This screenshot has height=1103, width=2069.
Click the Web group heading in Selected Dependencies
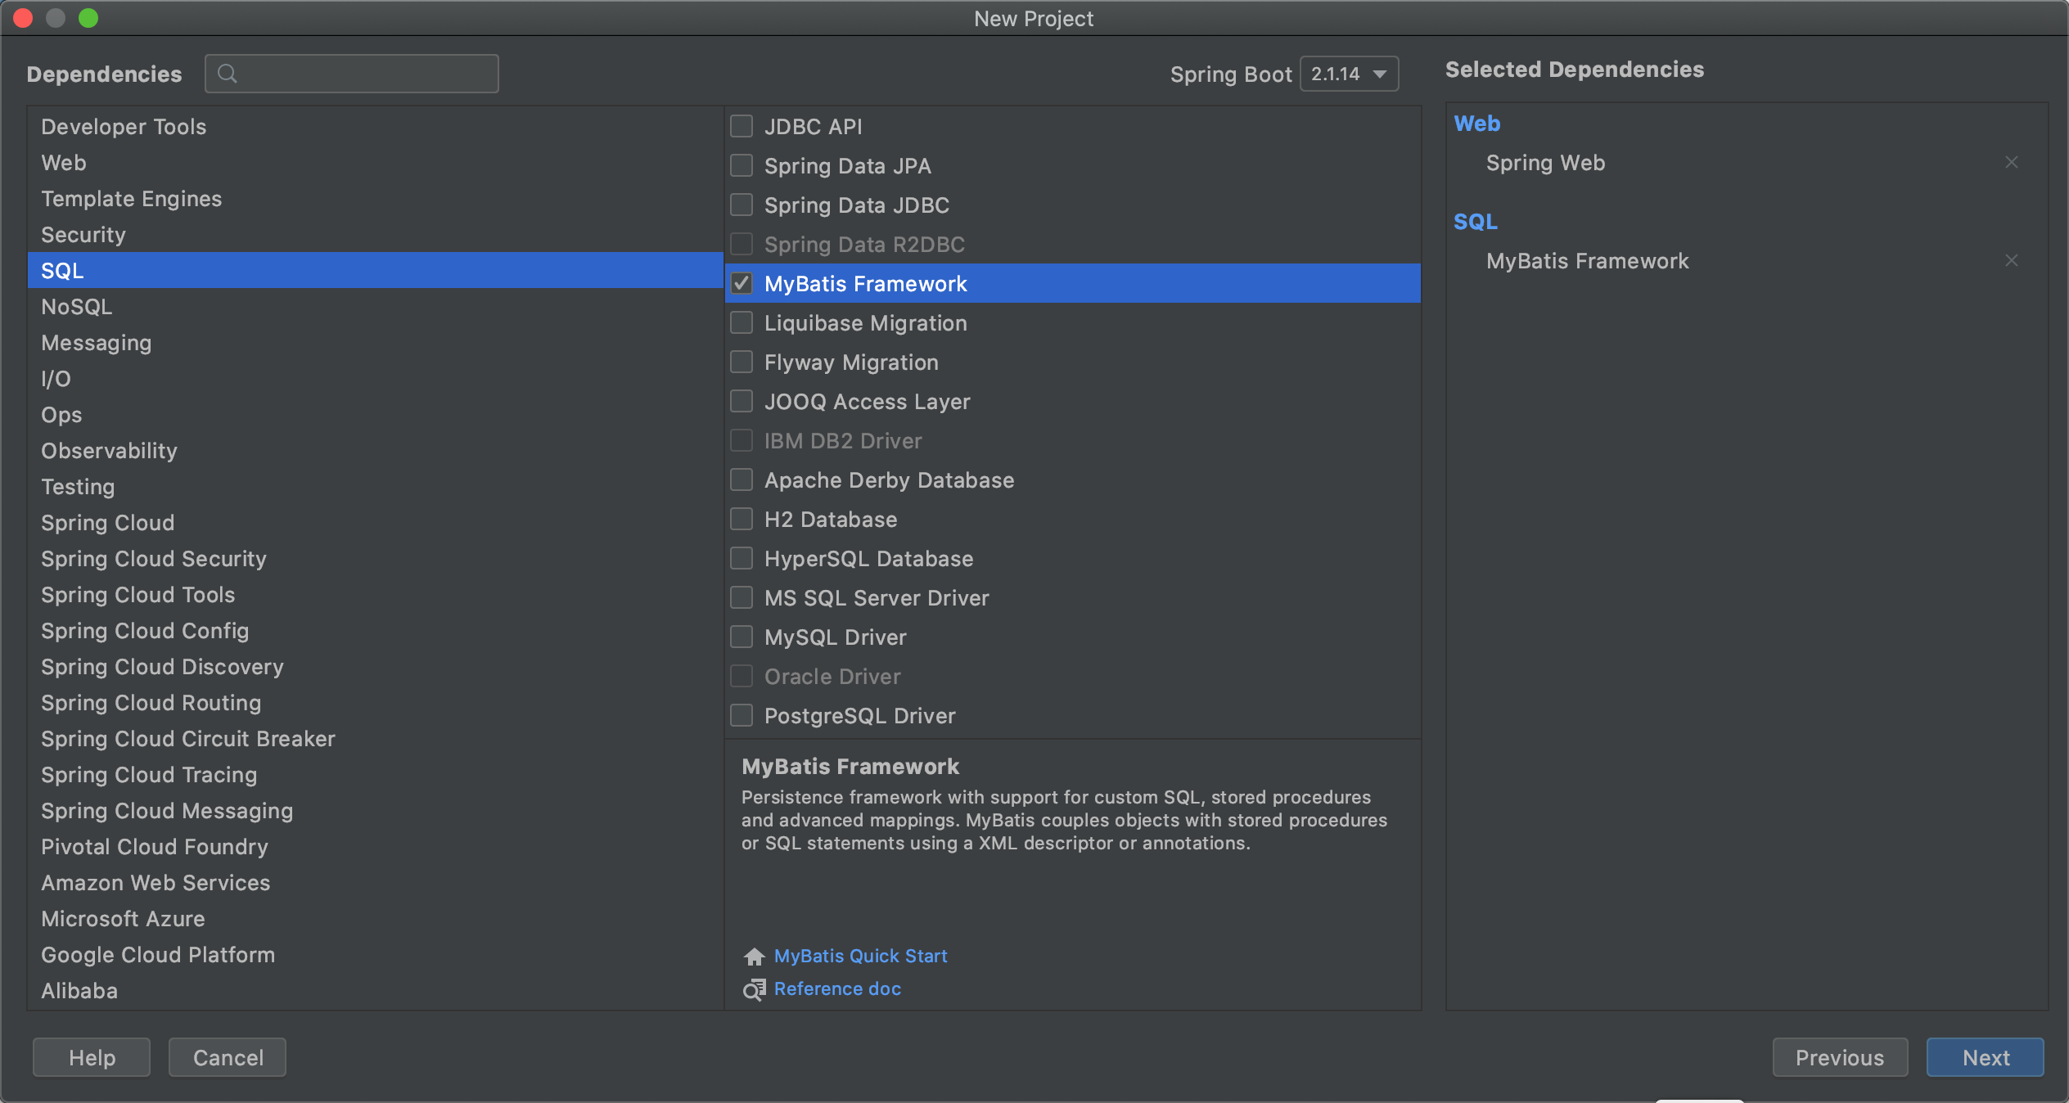click(1477, 124)
